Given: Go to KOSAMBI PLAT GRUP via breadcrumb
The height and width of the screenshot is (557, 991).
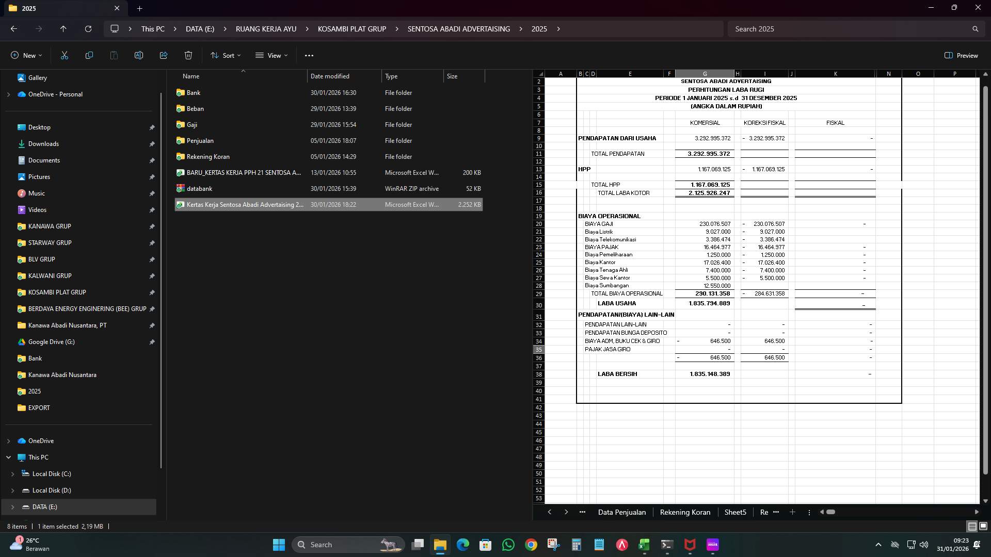Looking at the screenshot, I should coord(352,28).
